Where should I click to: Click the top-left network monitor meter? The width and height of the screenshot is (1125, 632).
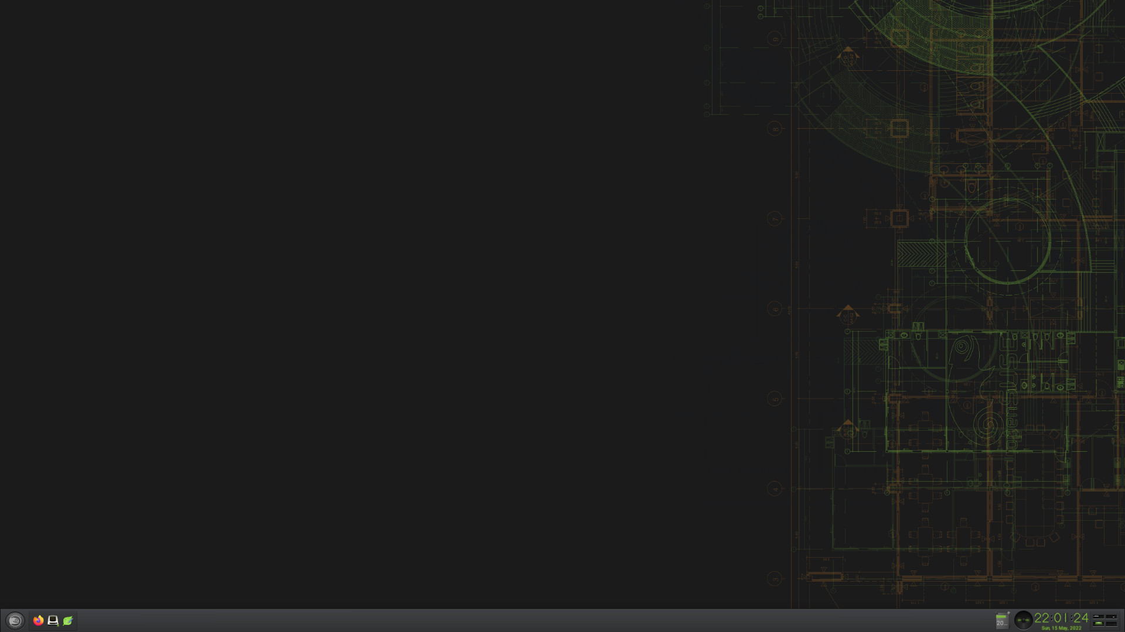tap(1099, 616)
